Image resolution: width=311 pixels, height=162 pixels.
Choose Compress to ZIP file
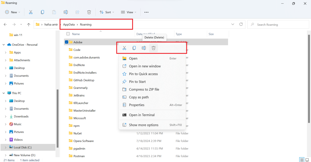pyautogui.click(x=152, y=89)
